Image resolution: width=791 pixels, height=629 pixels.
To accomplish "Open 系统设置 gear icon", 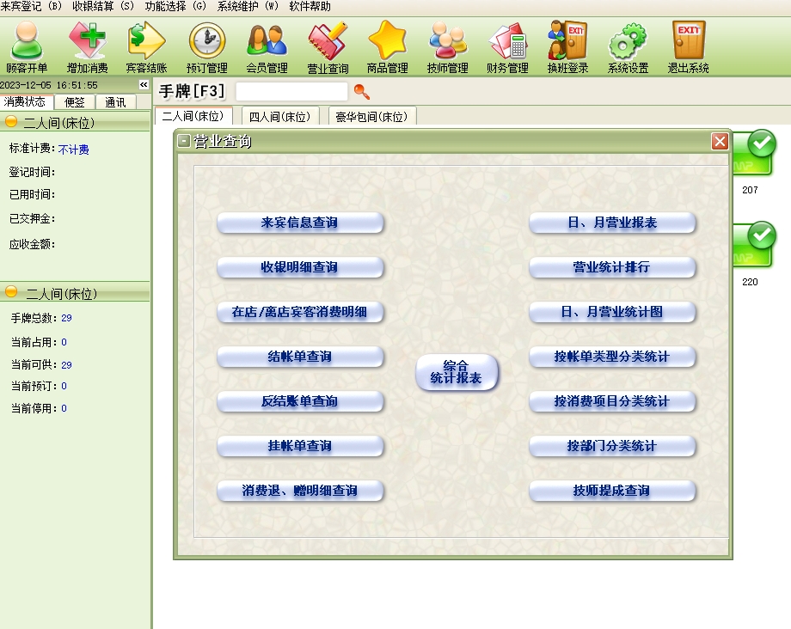I will coord(628,46).
